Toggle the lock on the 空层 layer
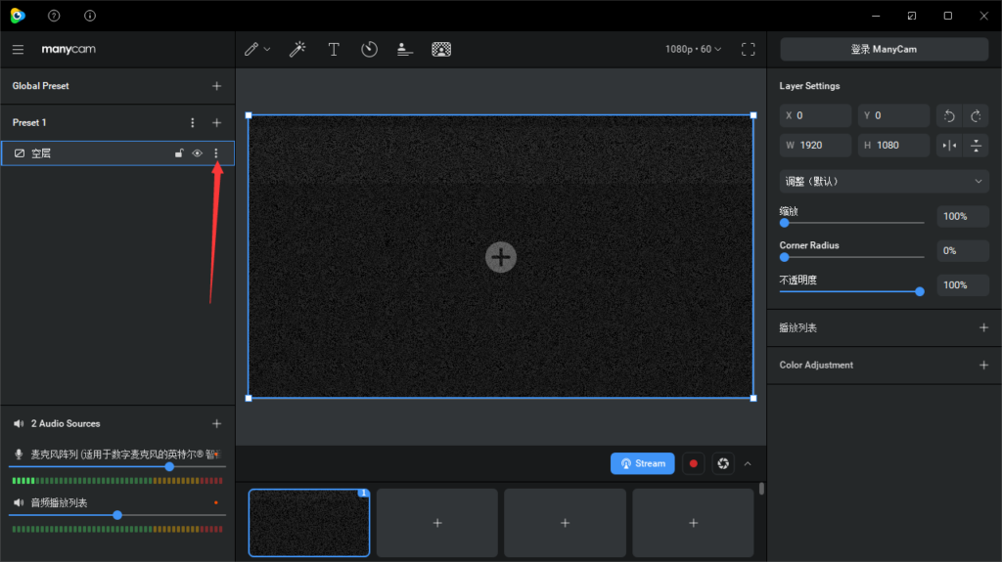 [x=179, y=153]
